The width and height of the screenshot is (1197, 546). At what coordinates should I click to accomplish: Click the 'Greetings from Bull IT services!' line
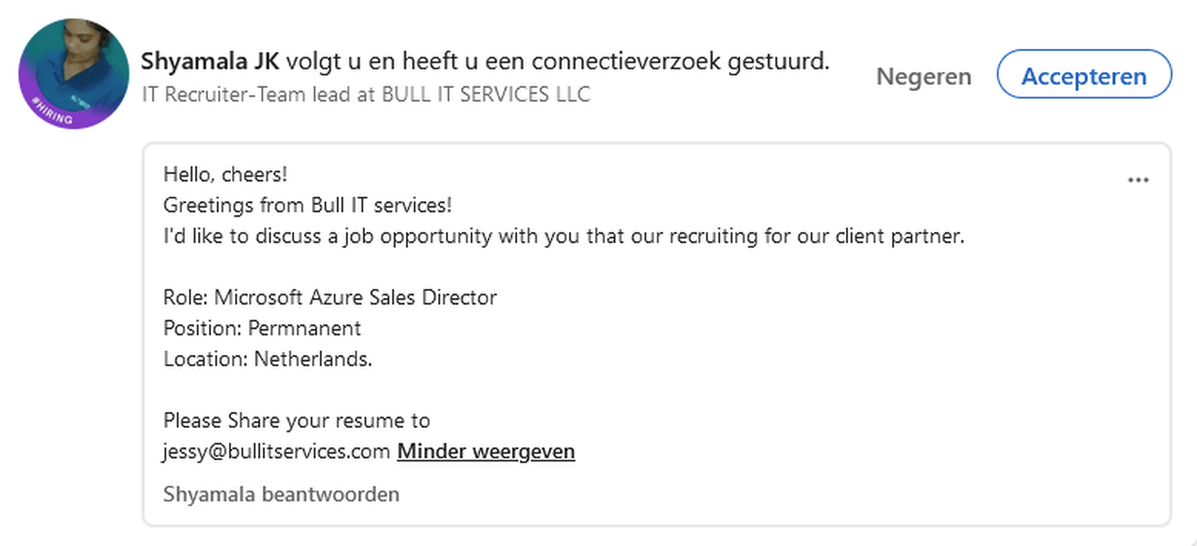click(x=307, y=206)
